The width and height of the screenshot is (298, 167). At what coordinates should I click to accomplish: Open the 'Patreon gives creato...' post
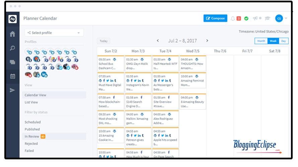coord(138,137)
